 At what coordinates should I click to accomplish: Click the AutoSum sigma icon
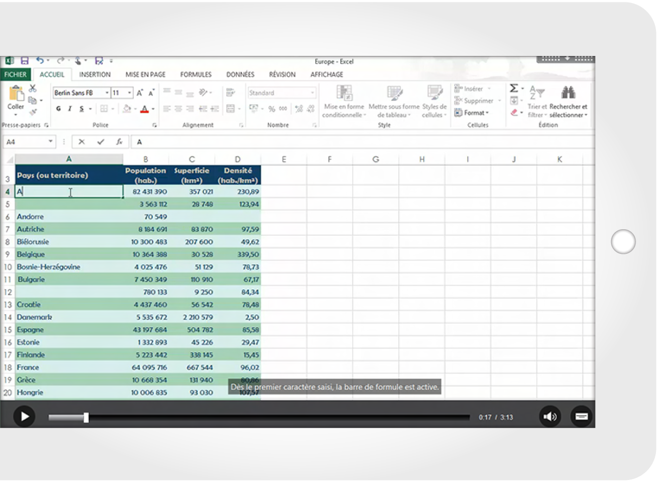point(514,88)
